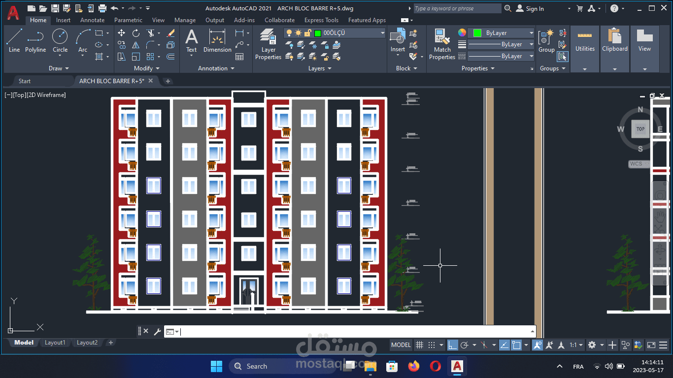Select the Line drawing tool
Viewport: 673px width, 378px height.
point(14,40)
